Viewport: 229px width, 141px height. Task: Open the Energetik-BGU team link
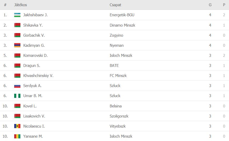point(122,15)
